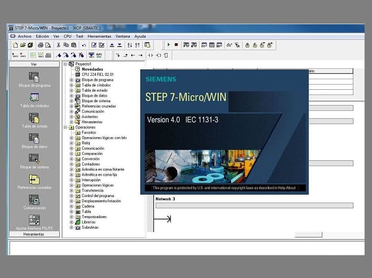This screenshot has width=372, height=278.
Task: Collapse the Proyecto1 tree node
Action: (65, 64)
